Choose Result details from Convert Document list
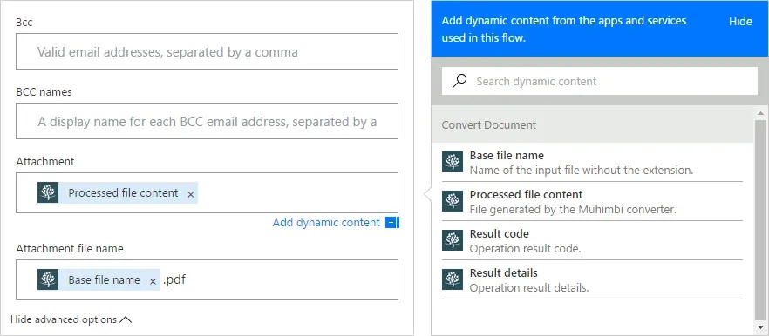The image size is (769, 336). coord(592,279)
